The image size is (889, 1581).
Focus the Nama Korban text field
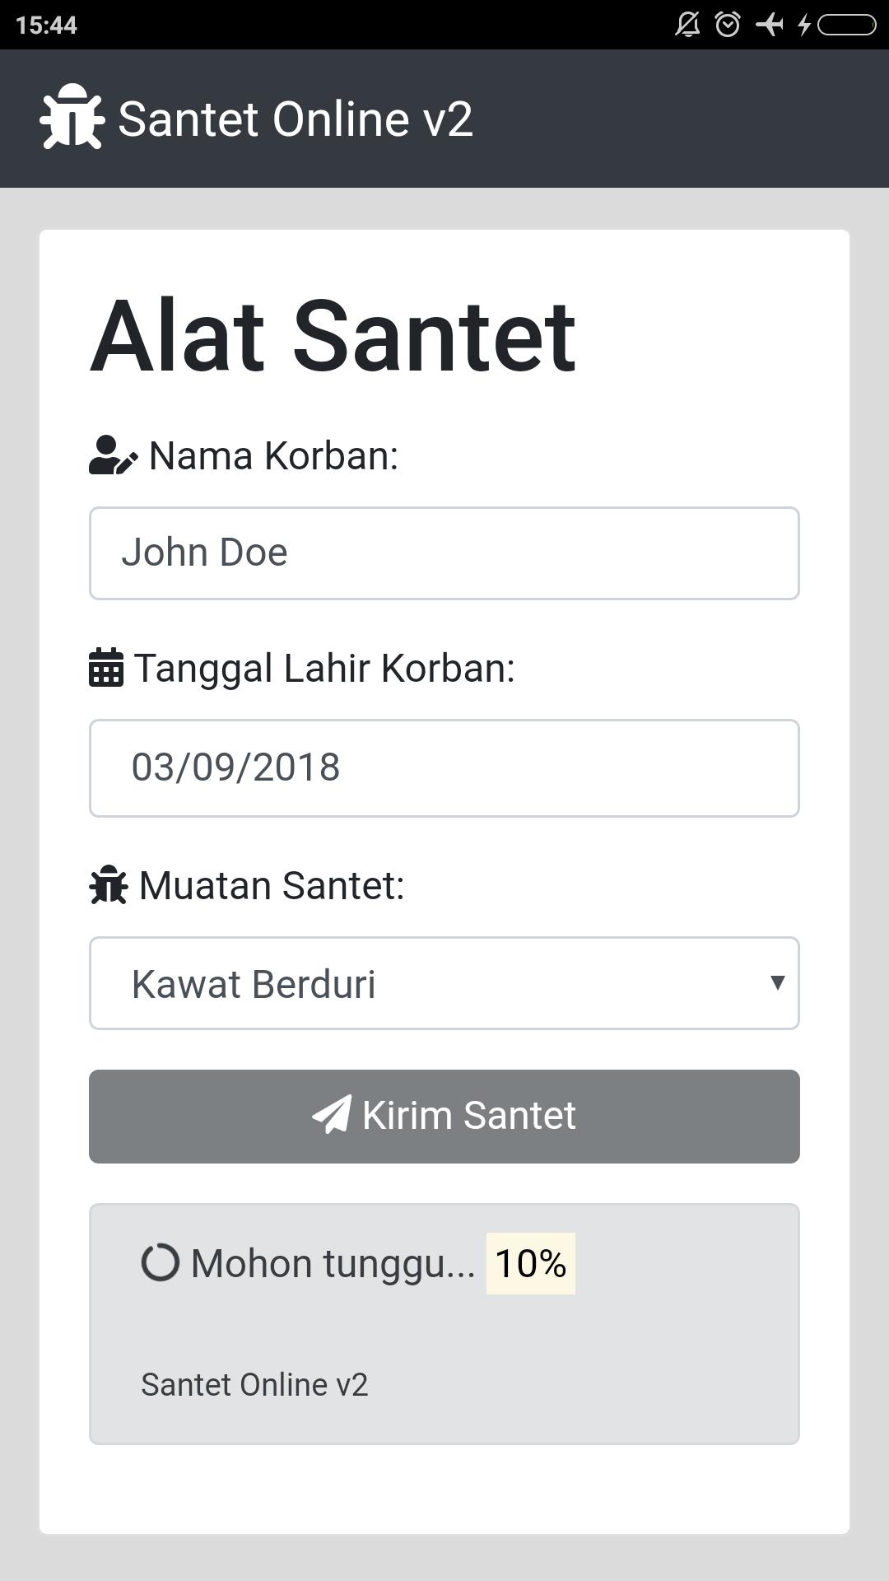click(x=444, y=553)
